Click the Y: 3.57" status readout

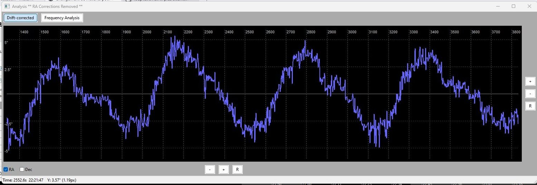[x=62, y=180]
